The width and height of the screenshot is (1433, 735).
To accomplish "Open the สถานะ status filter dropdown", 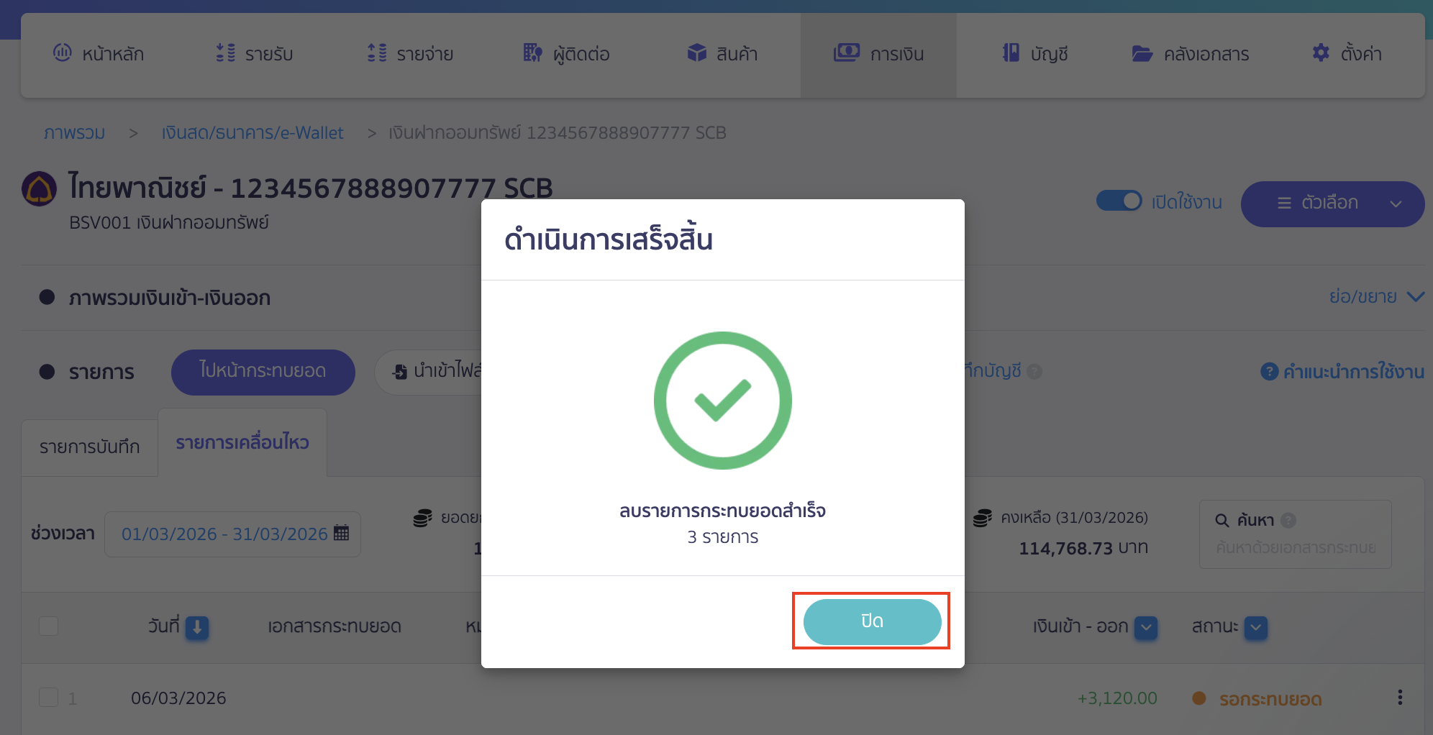I will pyautogui.click(x=1255, y=627).
